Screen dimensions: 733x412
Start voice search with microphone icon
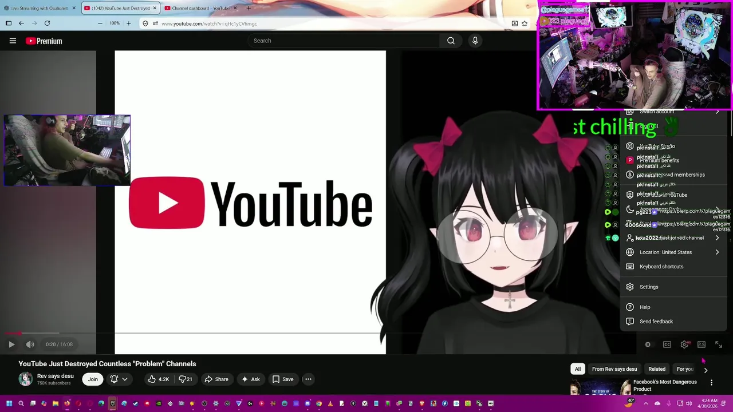[x=475, y=41]
